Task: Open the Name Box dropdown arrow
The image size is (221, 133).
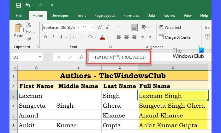Action: coord(40,57)
